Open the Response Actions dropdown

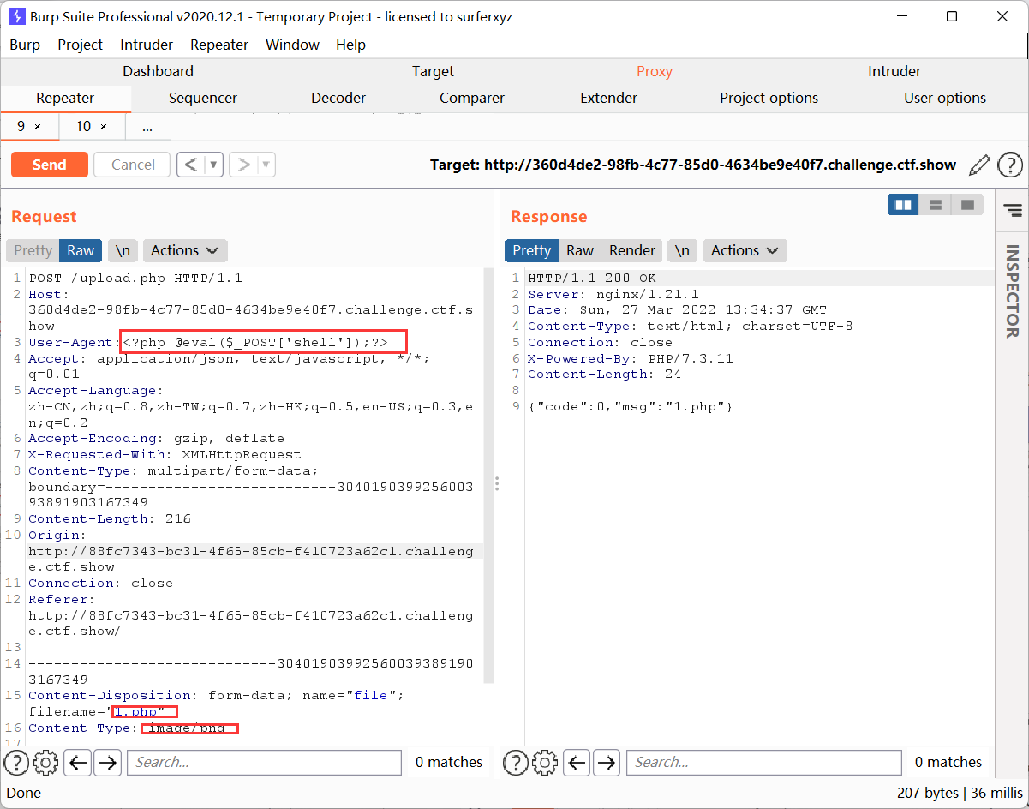point(745,250)
